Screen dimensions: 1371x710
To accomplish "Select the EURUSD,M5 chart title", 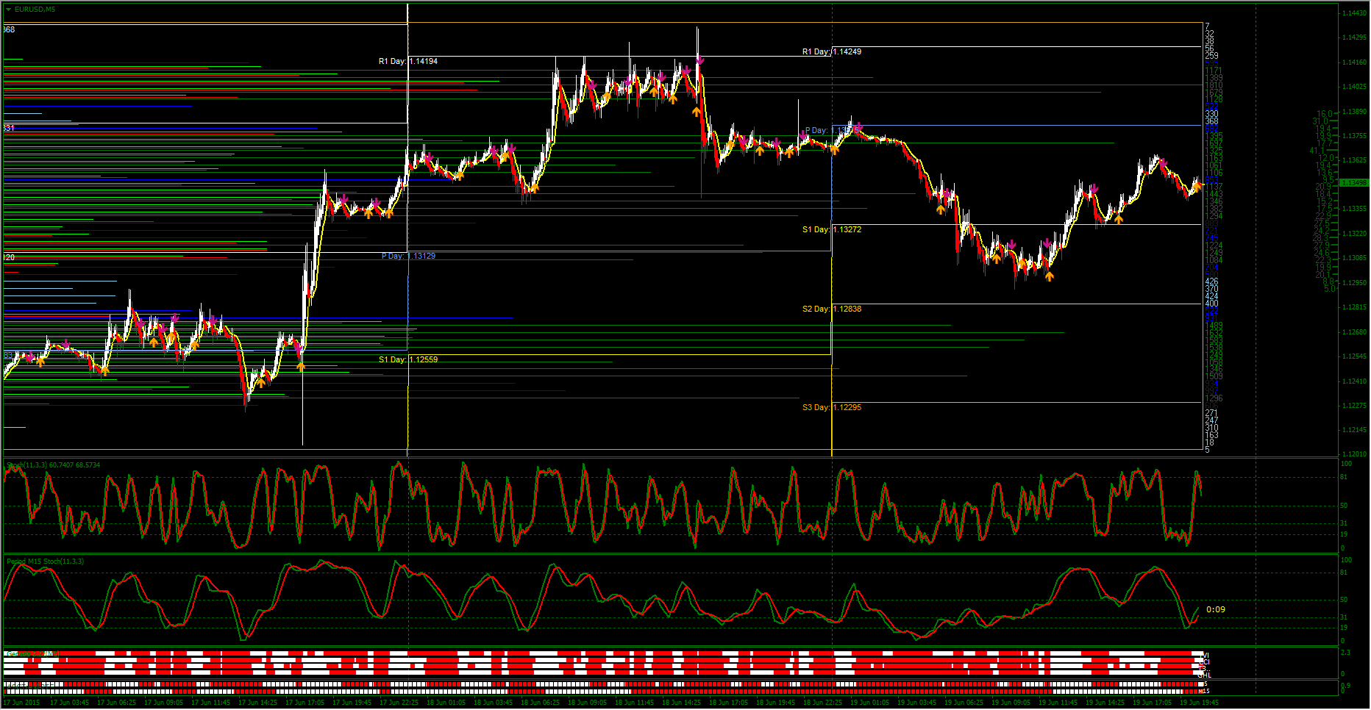I will [35, 10].
